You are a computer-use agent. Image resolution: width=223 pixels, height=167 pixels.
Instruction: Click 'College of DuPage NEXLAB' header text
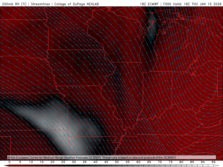(x=76, y=4)
